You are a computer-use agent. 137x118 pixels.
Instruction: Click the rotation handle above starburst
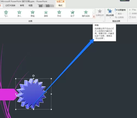pos(33,76)
